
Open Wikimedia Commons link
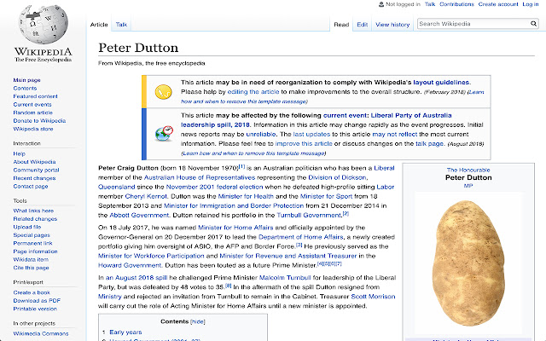coord(41,333)
